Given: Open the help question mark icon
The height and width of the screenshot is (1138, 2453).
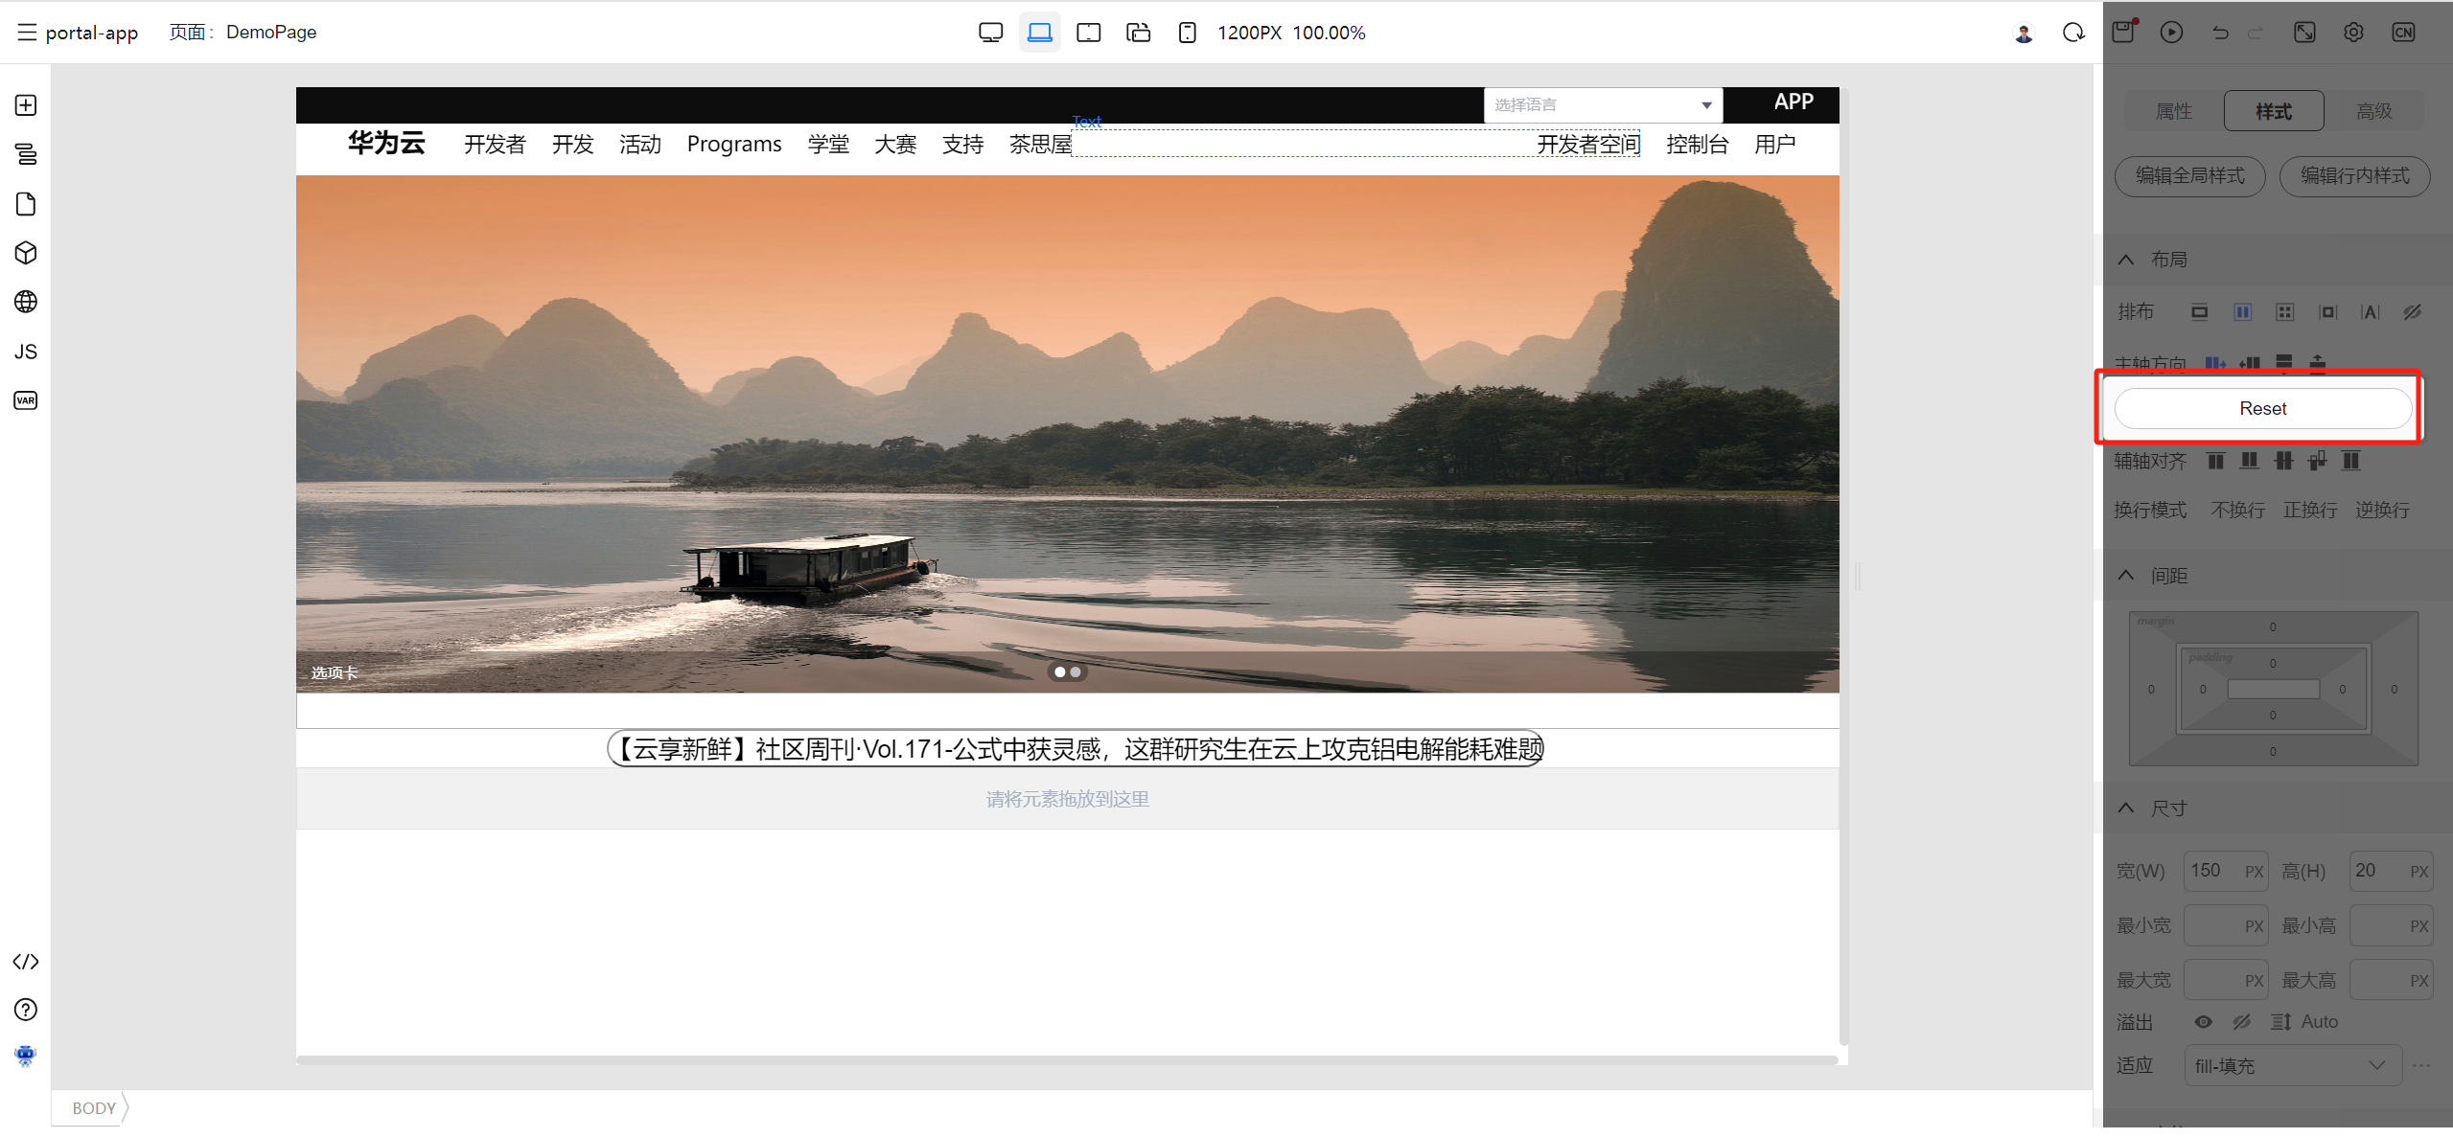Looking at the screenshot, I should [26, 1010].
